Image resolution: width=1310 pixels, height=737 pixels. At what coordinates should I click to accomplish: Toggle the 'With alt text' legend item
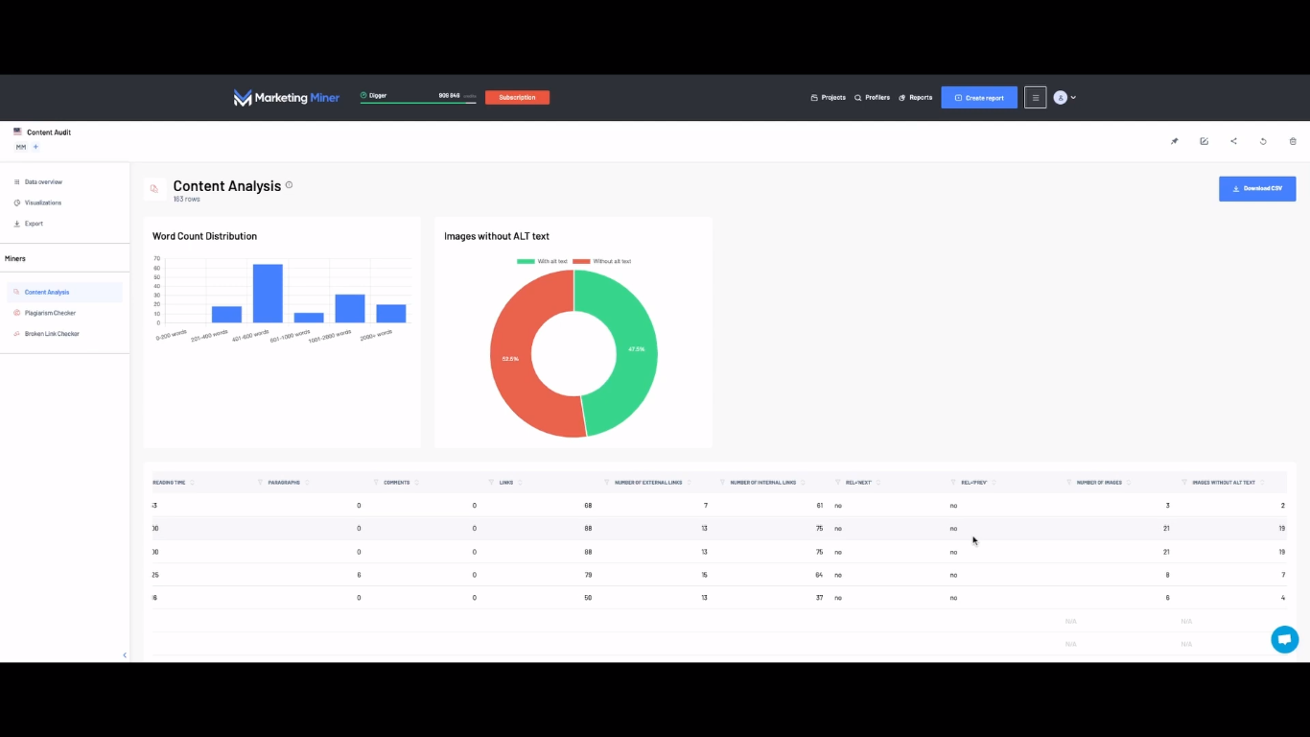click(543, 261)
